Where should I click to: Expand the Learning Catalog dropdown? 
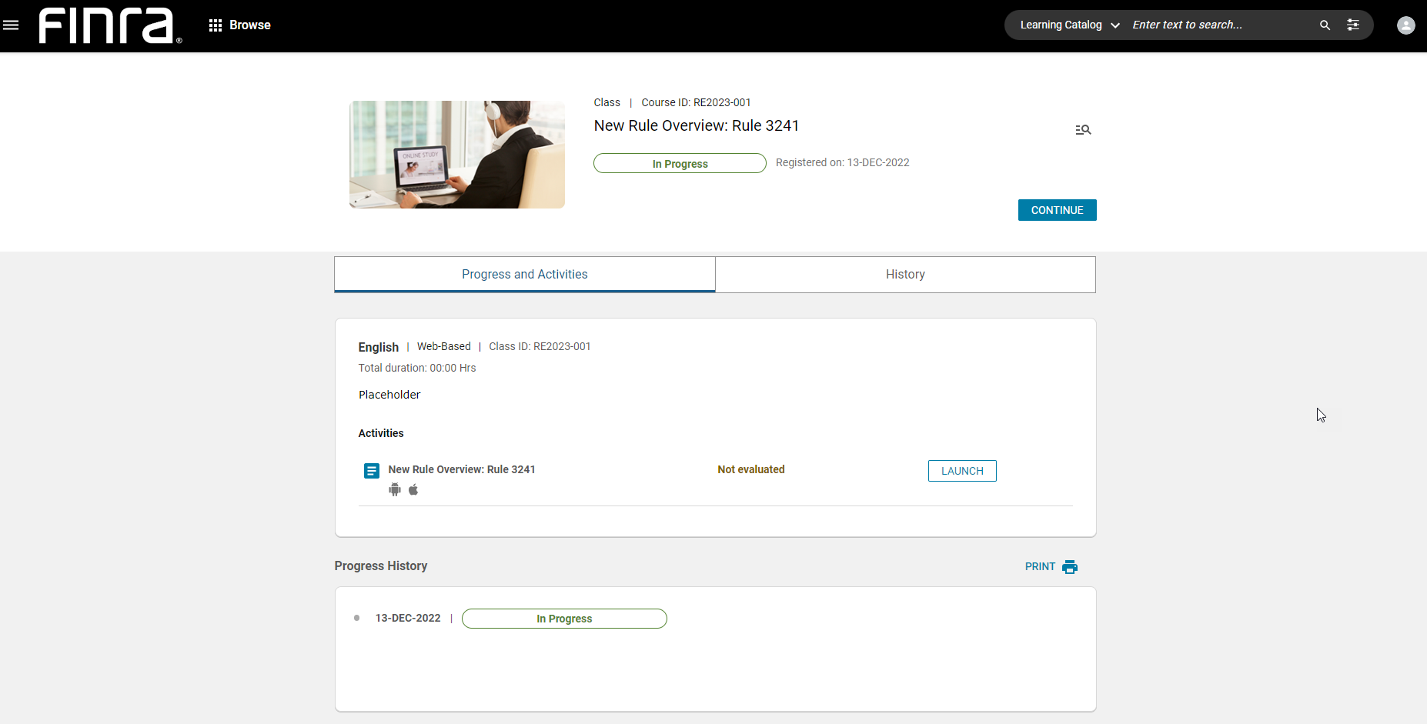point(1069,25)
